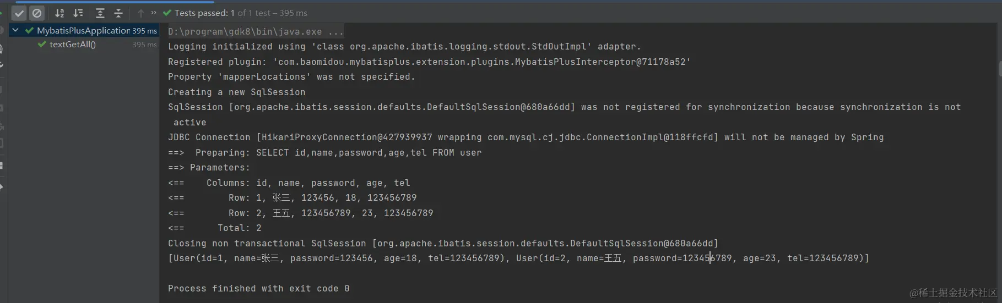Select the textGetAll() test method

(73, 45)
